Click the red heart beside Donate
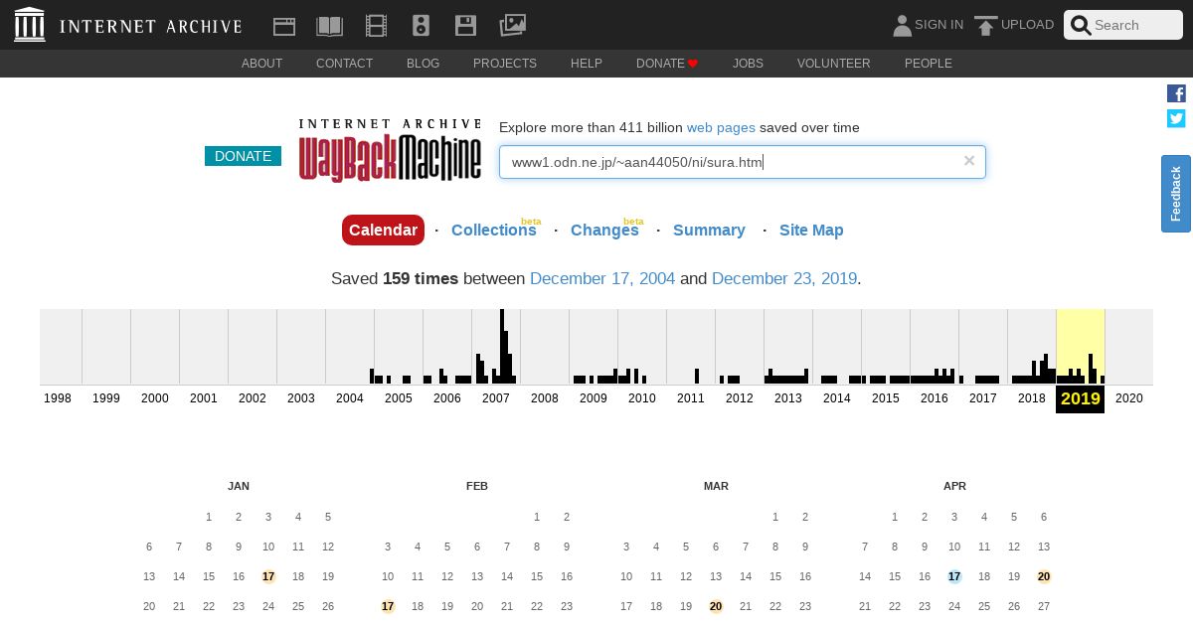This screenshot has width=1193, height=626. [x=693, y=64]
